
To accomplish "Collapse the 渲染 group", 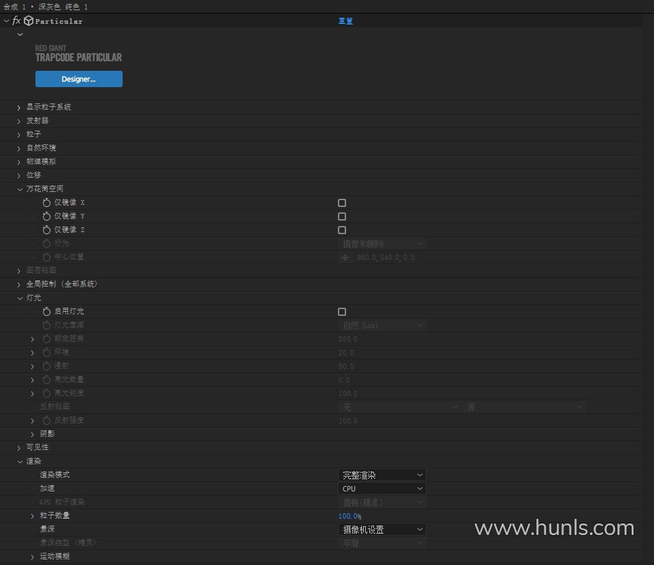I will point(20,462).
